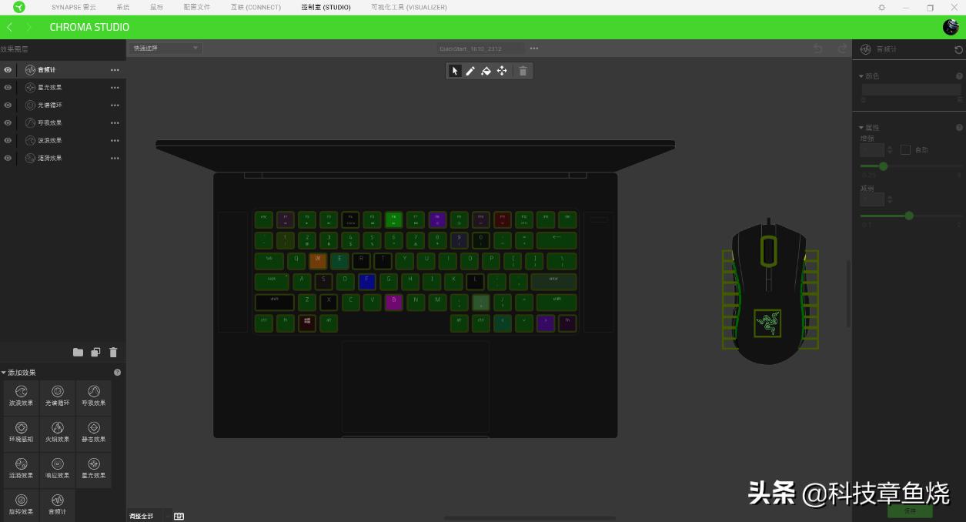The height and width of the screenshot is (522, 966).
Task: Click the forward navigation arrow
Action: (28, 27)
